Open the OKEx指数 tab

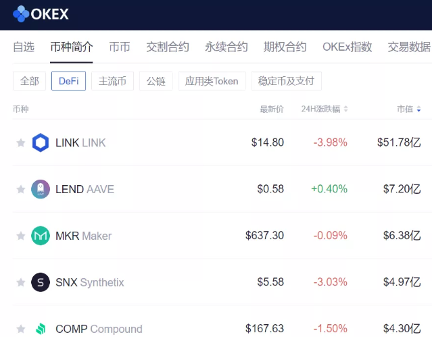pos(347,47)
